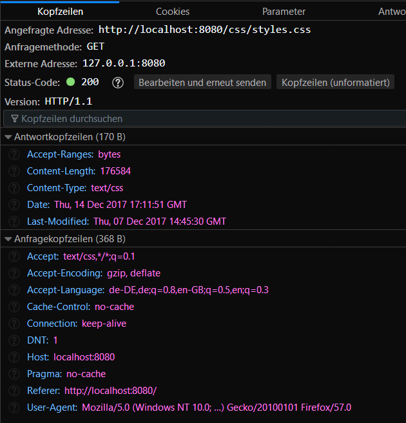Select the Date value 17:11:51 GMT
The image size is (406, 423).
click(121, 205)
